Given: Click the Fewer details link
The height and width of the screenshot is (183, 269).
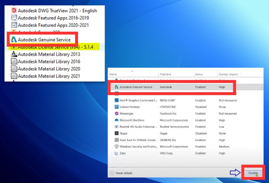Looking at the screenshot, I should (124, 173).
